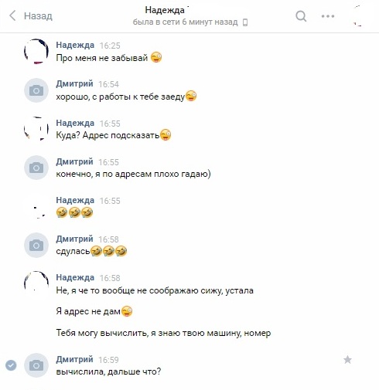
Task: Open Дмитрий's camera avatar at 16:59
Action: pos(36,365)
